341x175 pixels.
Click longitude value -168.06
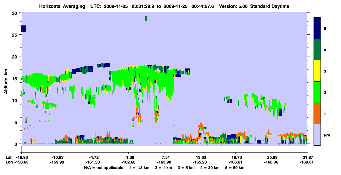pos(271,162)
